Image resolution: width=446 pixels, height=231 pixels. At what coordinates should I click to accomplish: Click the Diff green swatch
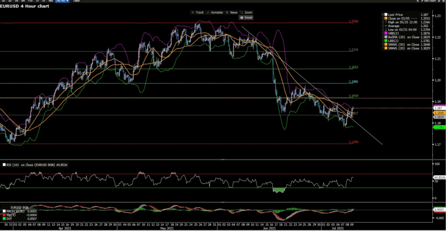(4, 218)
